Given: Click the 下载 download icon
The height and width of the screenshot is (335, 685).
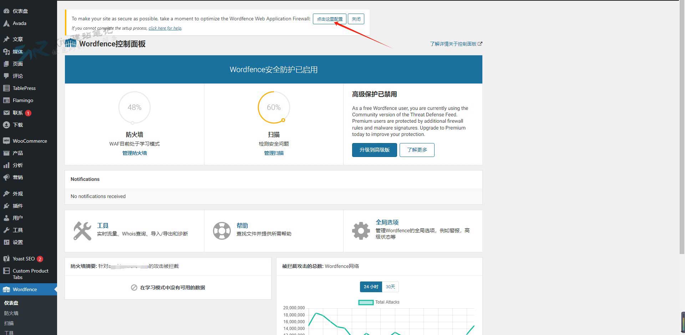Looking at the screenshot, I should coord(6,125).
